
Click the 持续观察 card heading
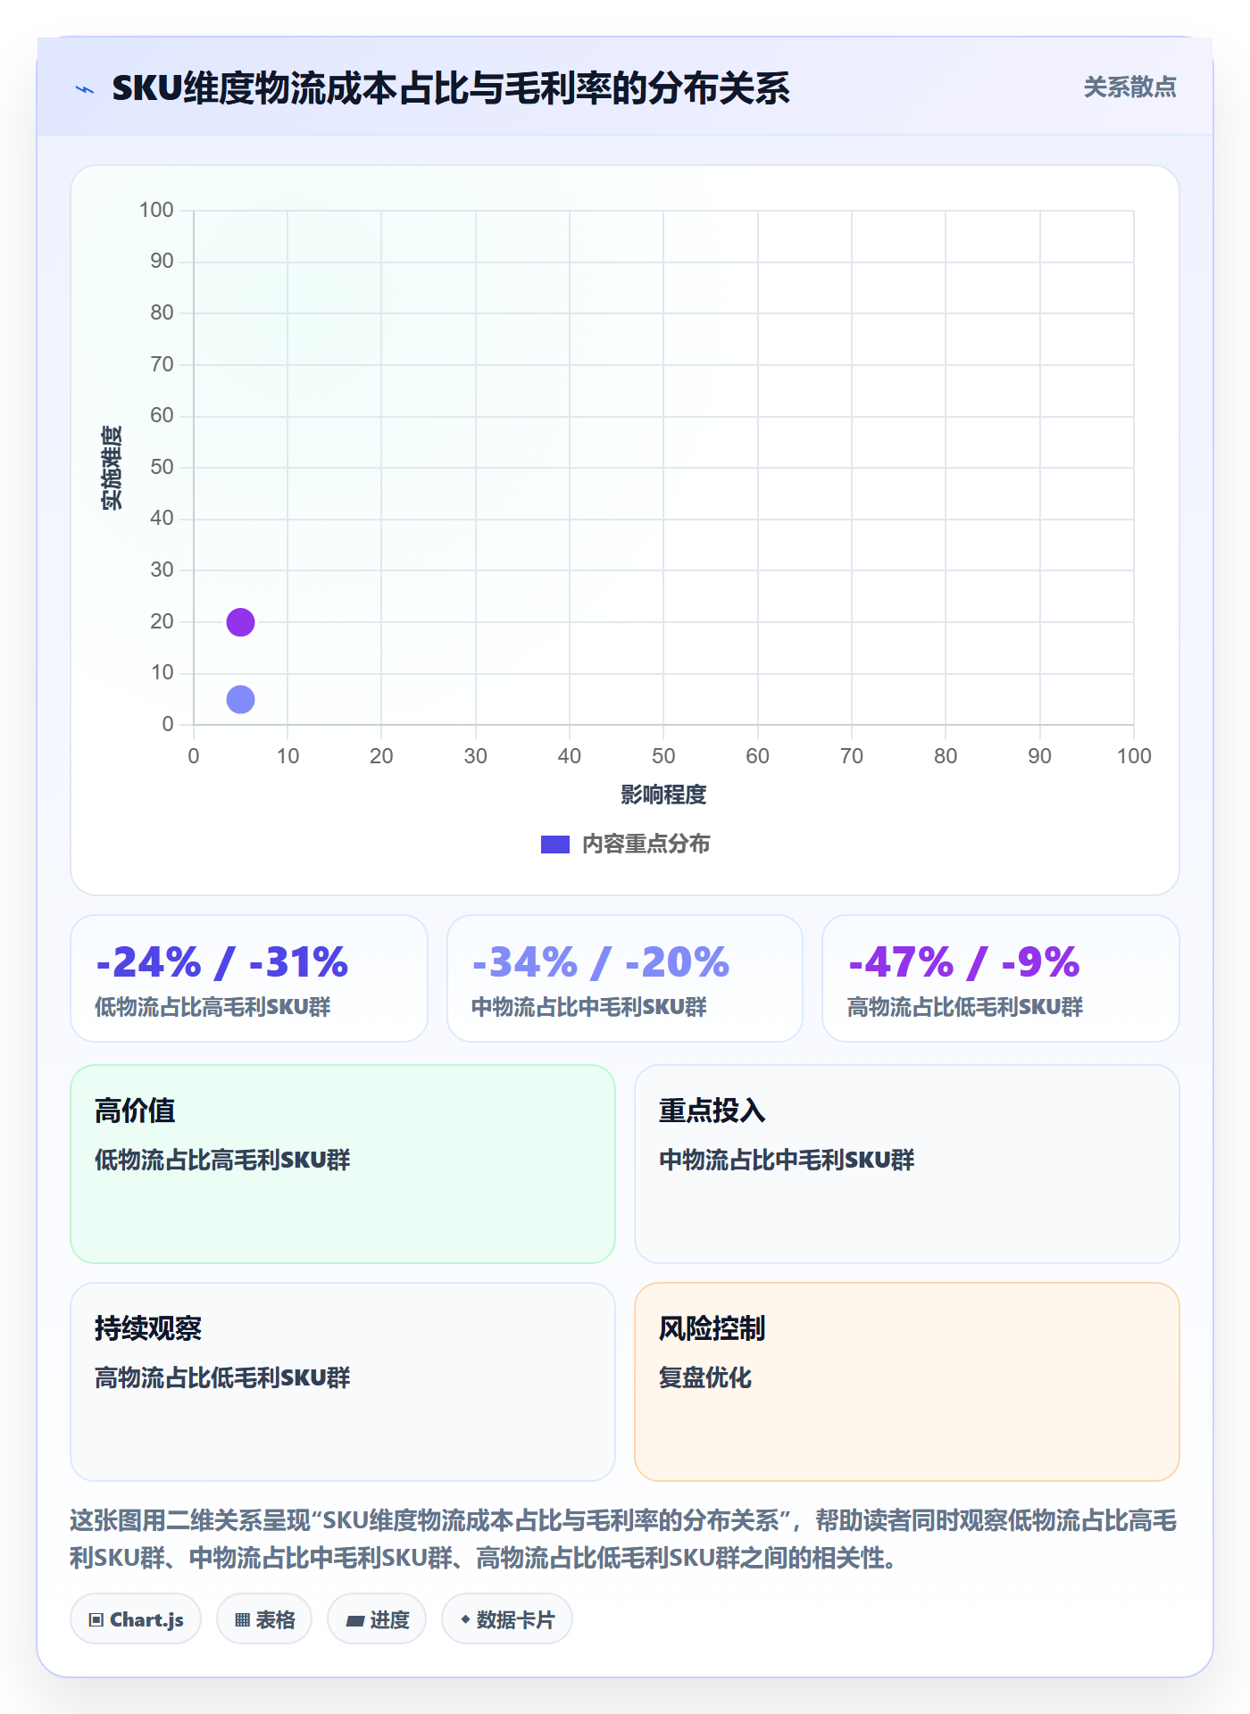(148, 1328)
